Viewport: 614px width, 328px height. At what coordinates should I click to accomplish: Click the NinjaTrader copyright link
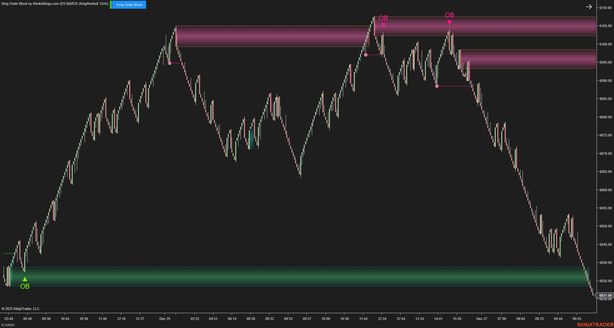[20, 308]
